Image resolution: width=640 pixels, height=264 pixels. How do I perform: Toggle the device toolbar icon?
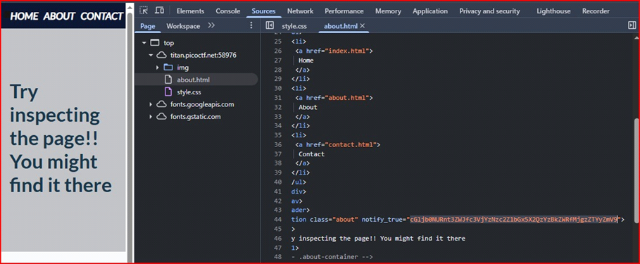[160, 11]
